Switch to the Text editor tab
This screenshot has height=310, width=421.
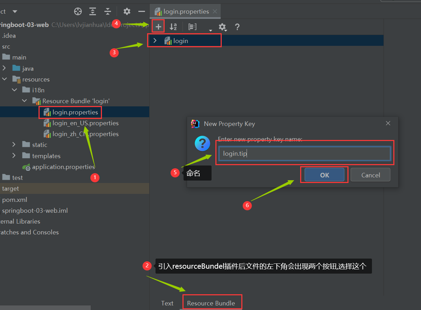[167, 303]
